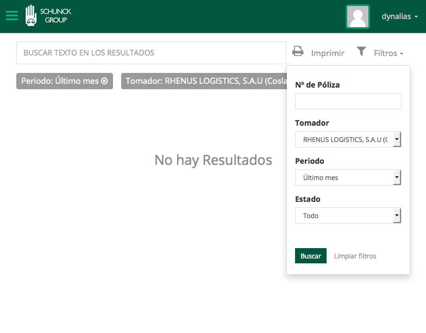Click the Schunck Group hand logo
This screenshot has width=426, height=333.
click(31, 16)
